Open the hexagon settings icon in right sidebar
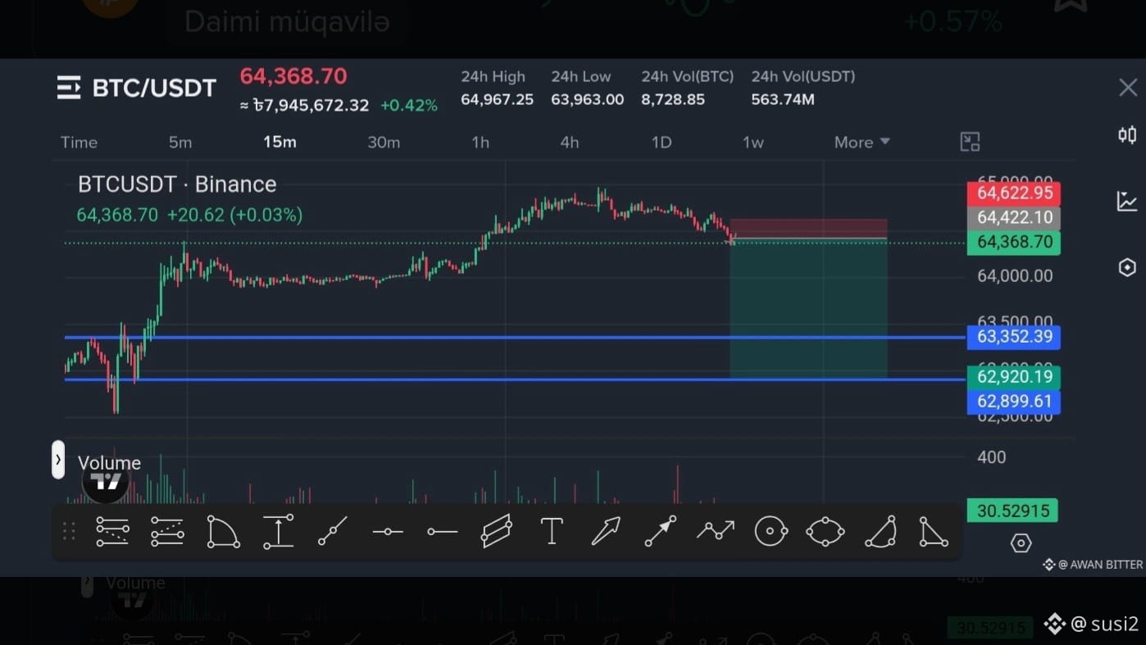This screenshot has width=1146, height=645. coord(1127,267)
